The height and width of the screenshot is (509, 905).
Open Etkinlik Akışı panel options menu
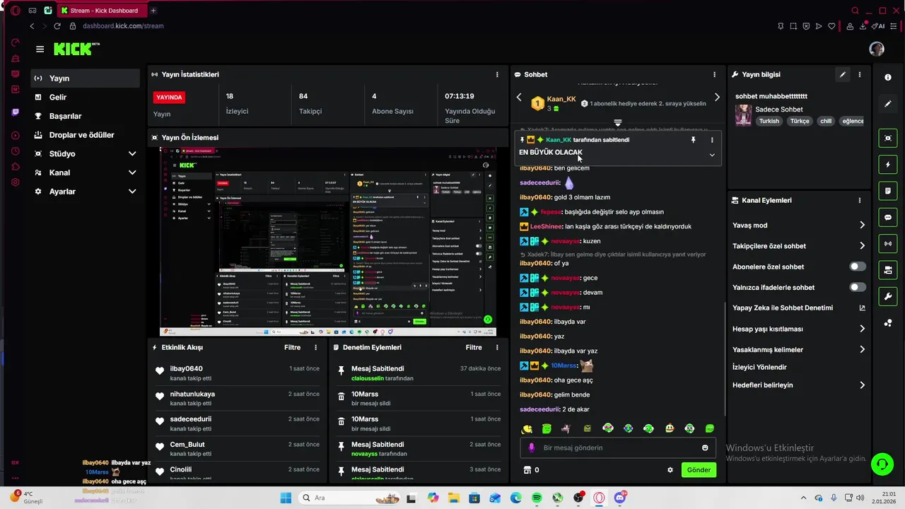315,347
